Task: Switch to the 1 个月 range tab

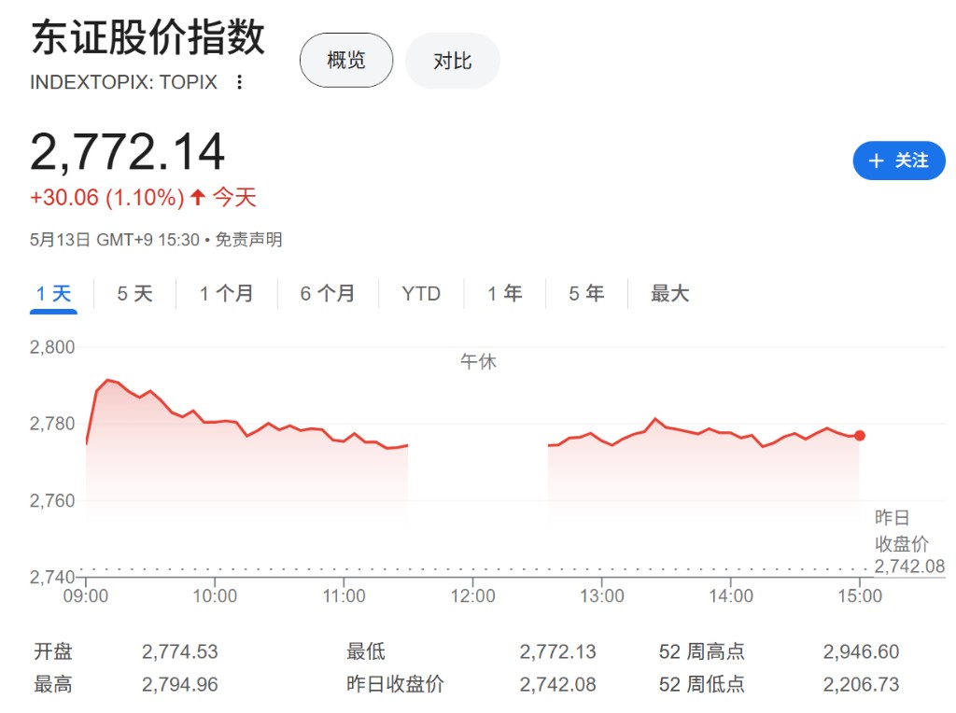Action: click(226, 294)
